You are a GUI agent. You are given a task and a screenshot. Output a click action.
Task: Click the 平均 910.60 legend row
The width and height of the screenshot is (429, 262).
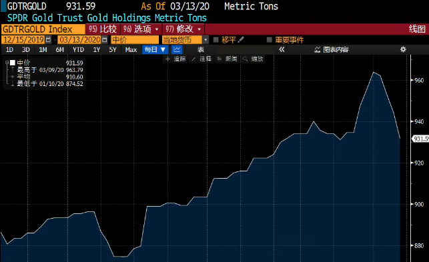(47, 77)
